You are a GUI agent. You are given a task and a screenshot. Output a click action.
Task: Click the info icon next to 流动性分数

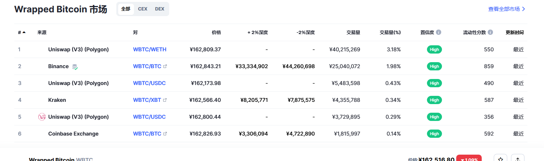[x=490, y=33]
